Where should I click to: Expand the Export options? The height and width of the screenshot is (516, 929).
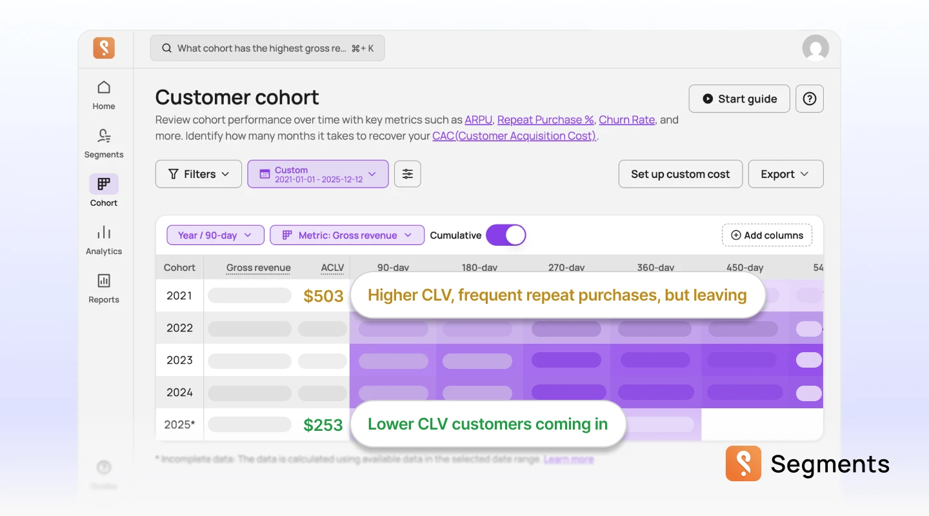(x=785, y=174)
